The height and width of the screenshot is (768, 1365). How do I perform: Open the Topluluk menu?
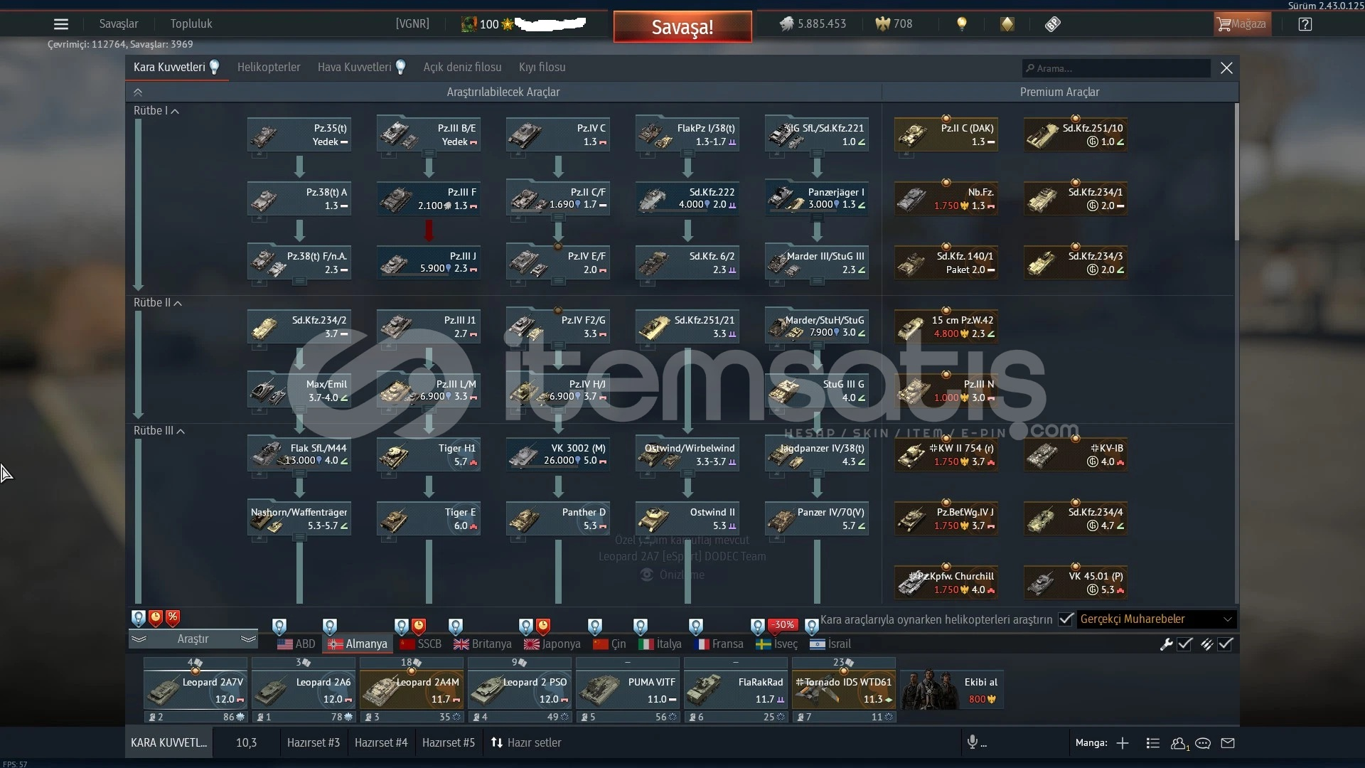tap(191, 24)
